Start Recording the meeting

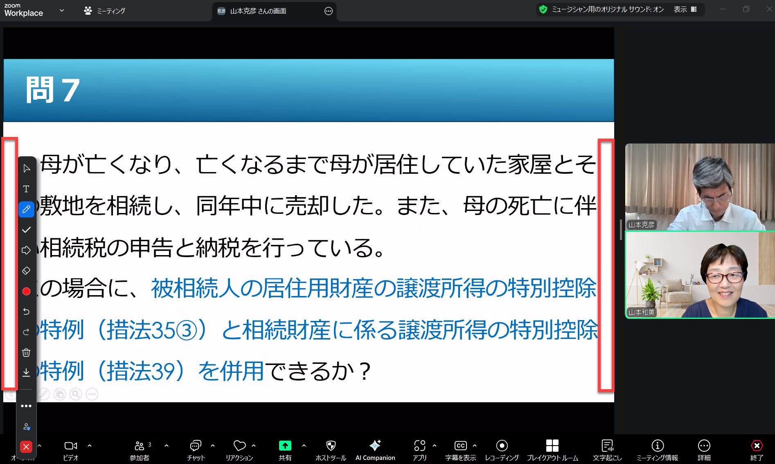click(x=502, y=450)
